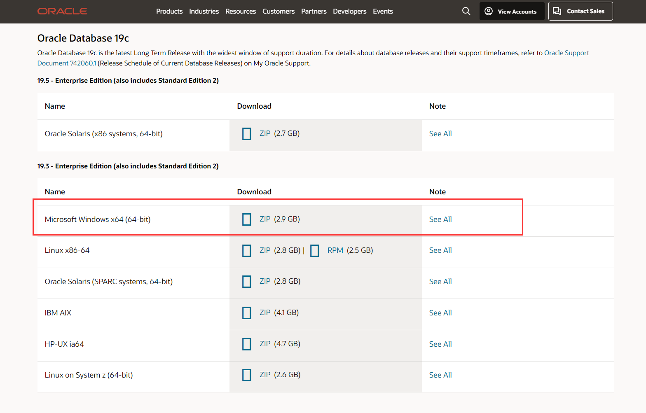Open the Resources menu
Image resolution: width=646 pixels, height=413 pixels.
point(241,11)
